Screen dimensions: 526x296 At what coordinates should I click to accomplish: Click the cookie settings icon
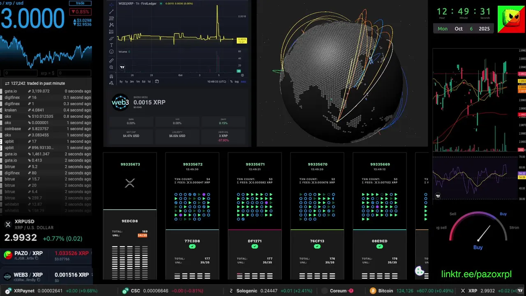tap(420, 271)
